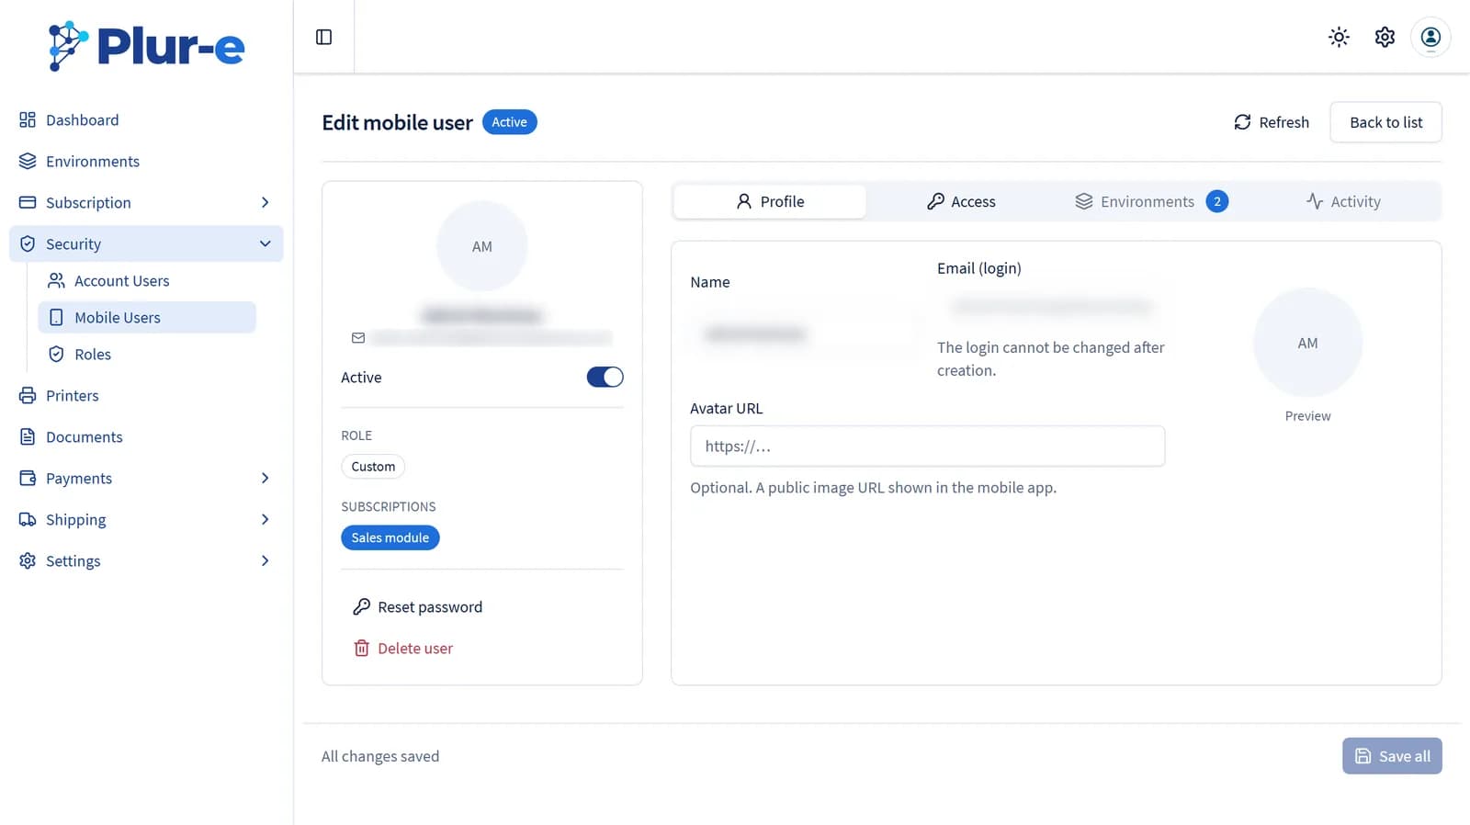Go to Environments in the sidebar
This screenshot has width=1470, height=825.
coord(146,161)
